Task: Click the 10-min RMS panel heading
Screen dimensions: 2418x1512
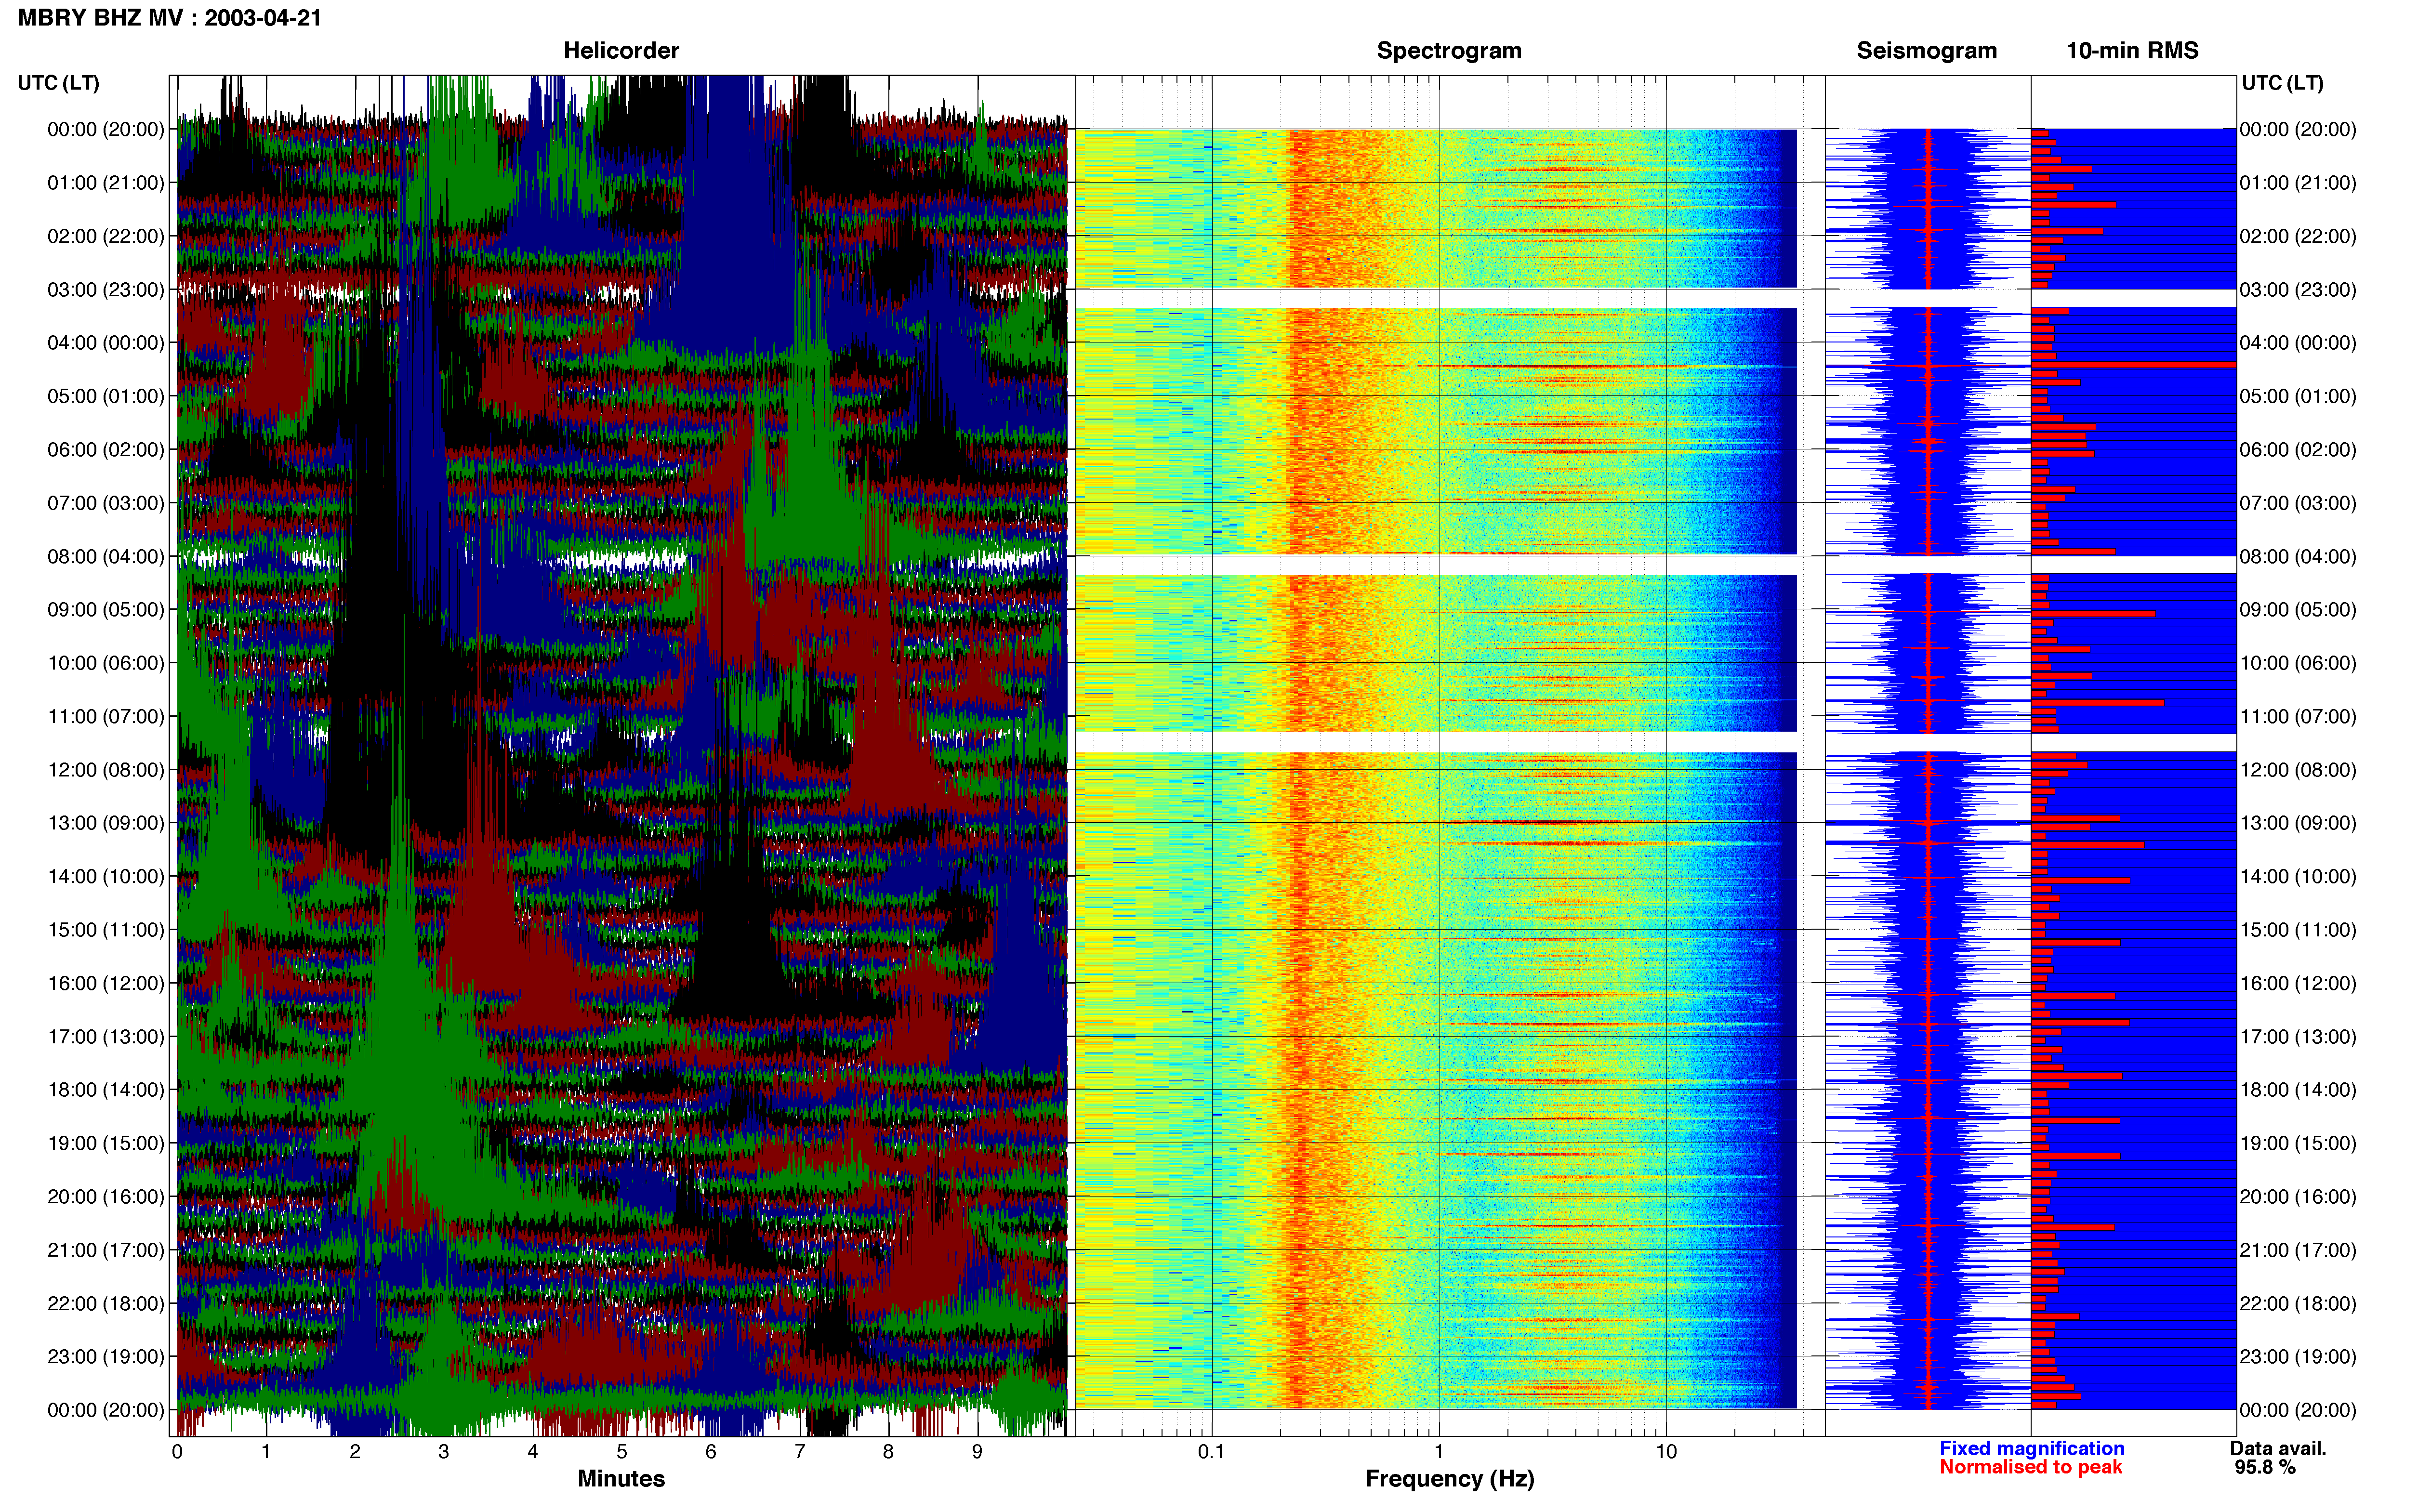Action: [x=2132, y=50]
